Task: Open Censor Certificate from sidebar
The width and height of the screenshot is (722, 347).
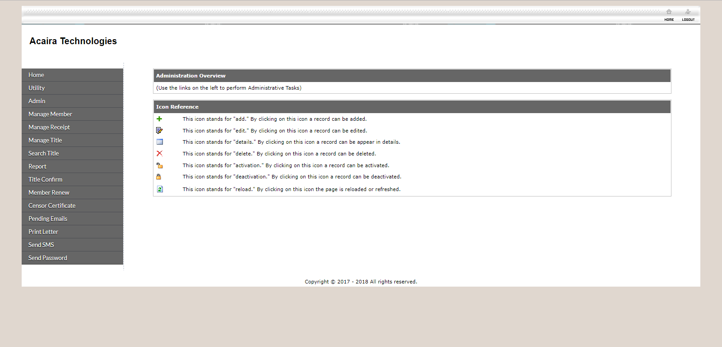Action: point(52,205)
